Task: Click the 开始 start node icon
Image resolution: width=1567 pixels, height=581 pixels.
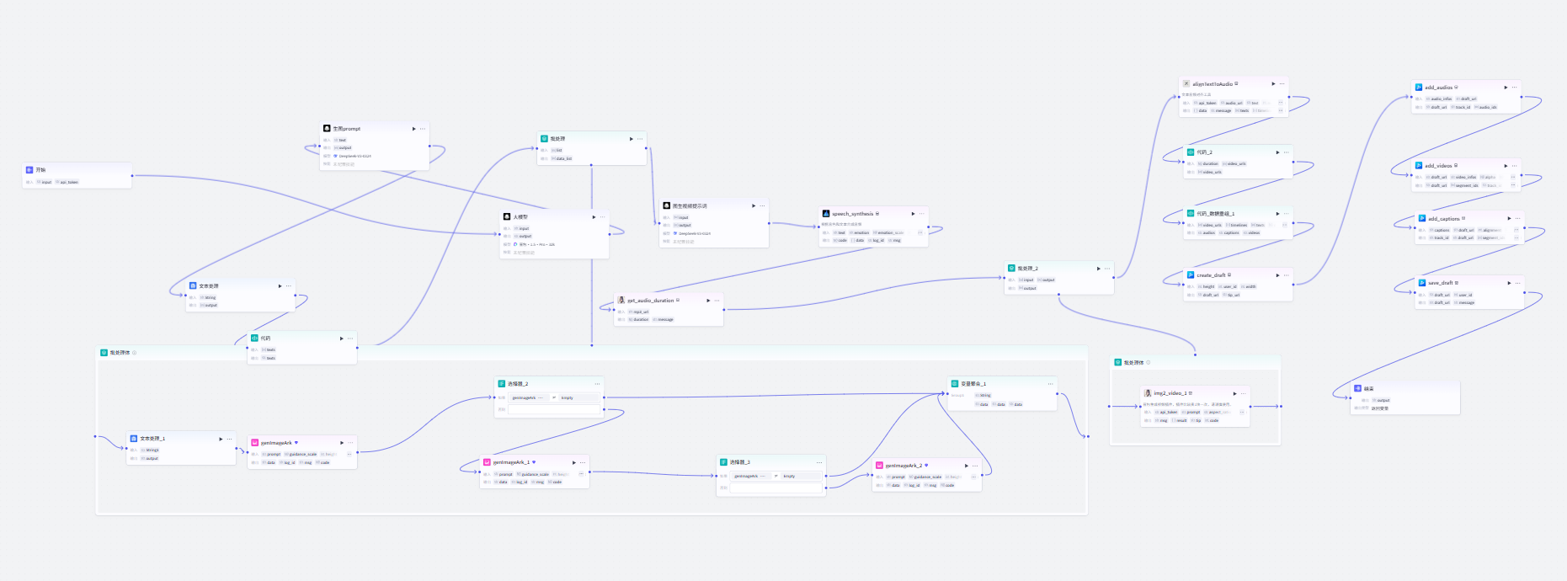Action: 29,169
